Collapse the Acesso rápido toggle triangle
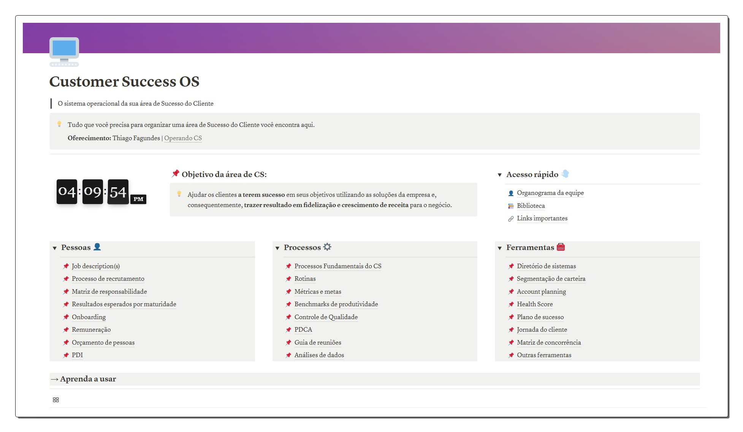The image size is (743, 432). click(x=500, y=175)
